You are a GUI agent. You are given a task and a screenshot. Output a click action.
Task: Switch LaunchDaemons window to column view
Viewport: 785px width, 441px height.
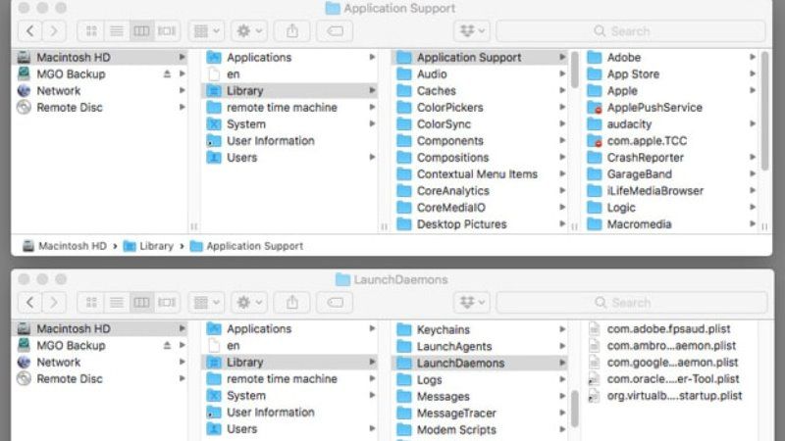coord(141,303)
